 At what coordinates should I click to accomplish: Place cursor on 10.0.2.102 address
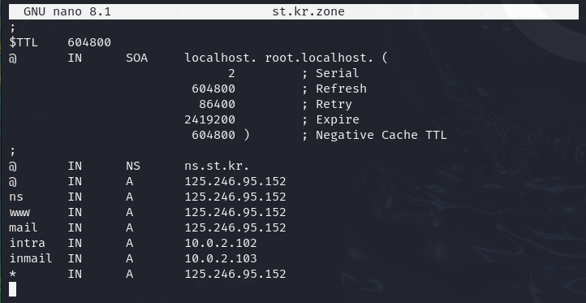(221, 243)
